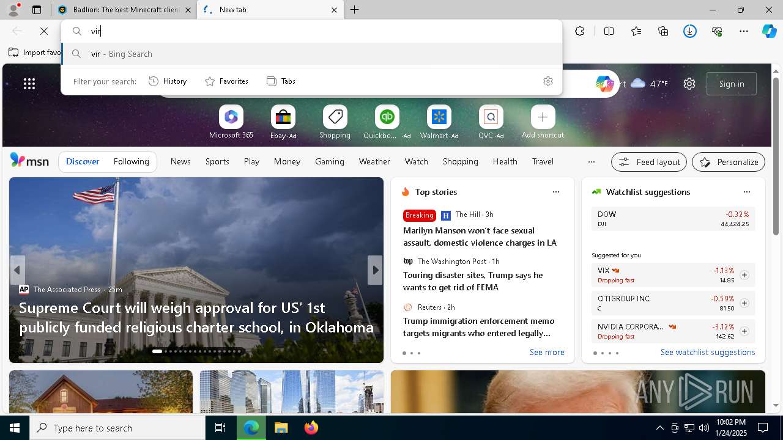Open split screen icon
This screenshot has height=440, width=783.
click(609, 31)
